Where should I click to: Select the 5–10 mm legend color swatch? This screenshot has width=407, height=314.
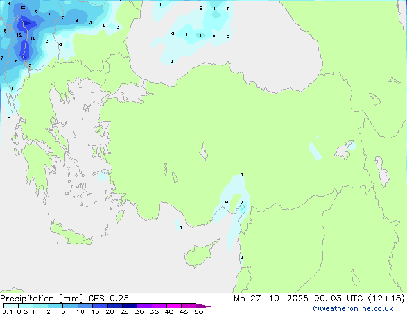click(71, 306)
